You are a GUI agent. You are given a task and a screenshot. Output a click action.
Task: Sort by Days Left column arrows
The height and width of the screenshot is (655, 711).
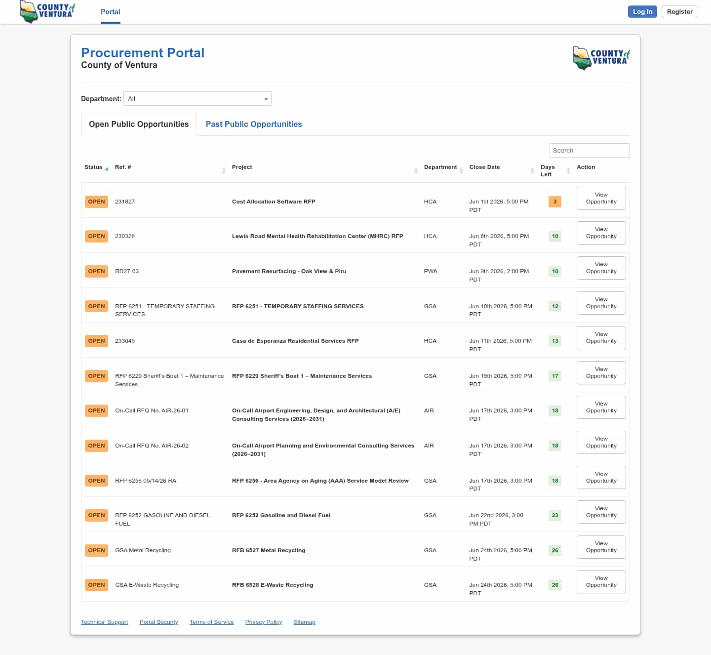(x=568, y=170)
